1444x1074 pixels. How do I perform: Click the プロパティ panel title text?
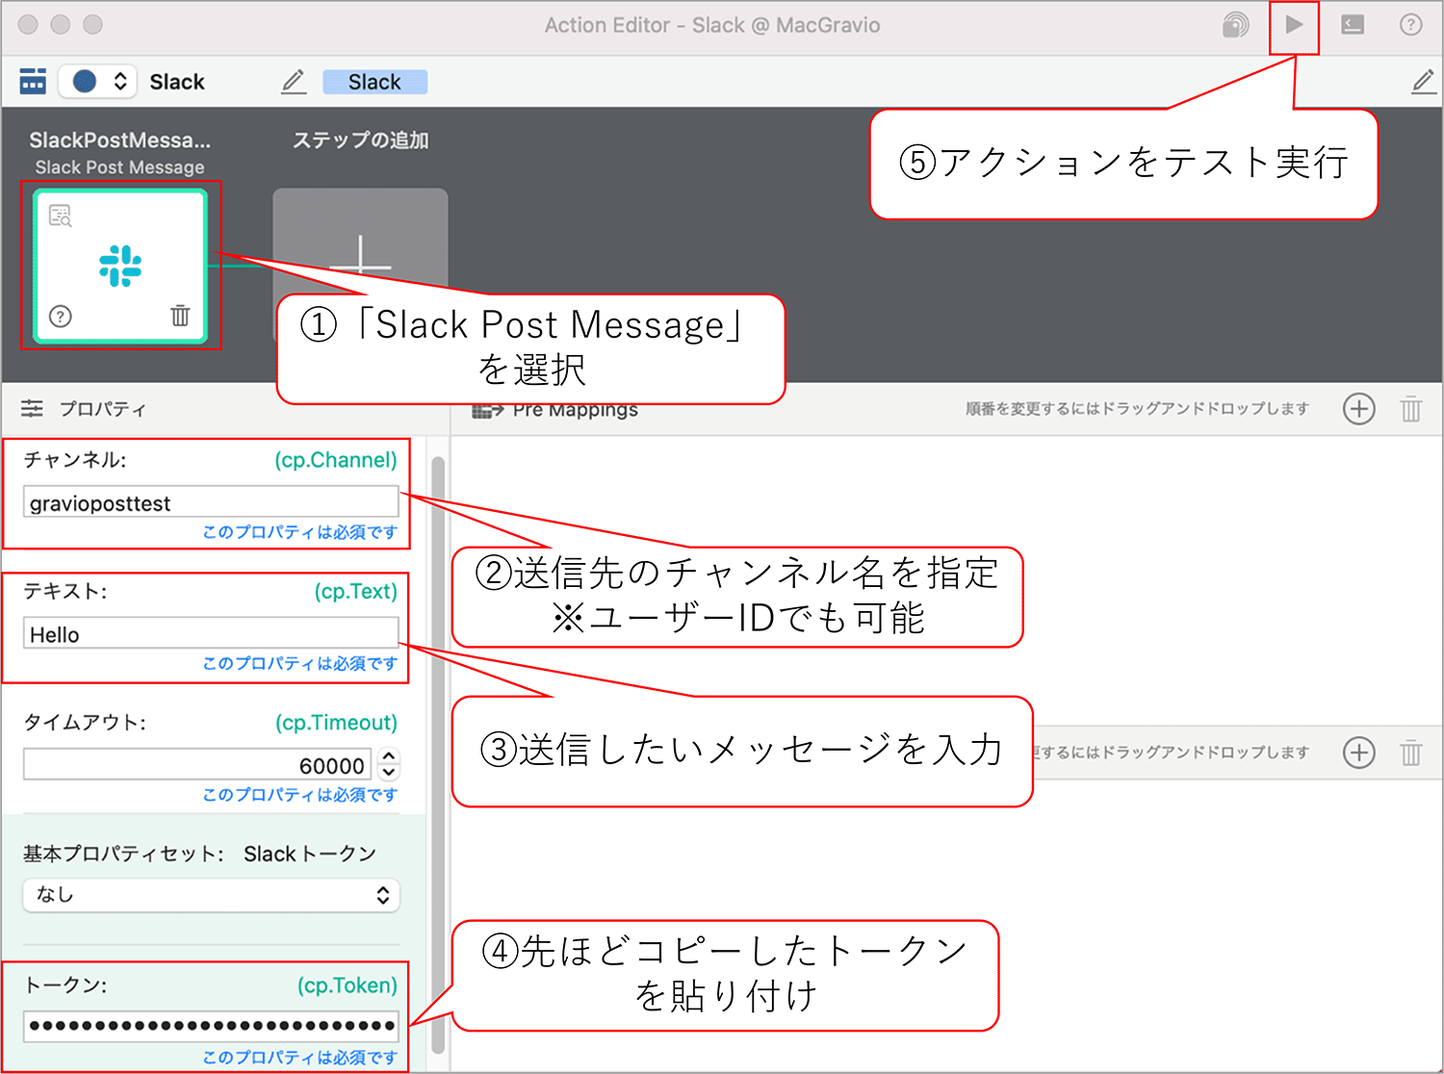[102, 409]
